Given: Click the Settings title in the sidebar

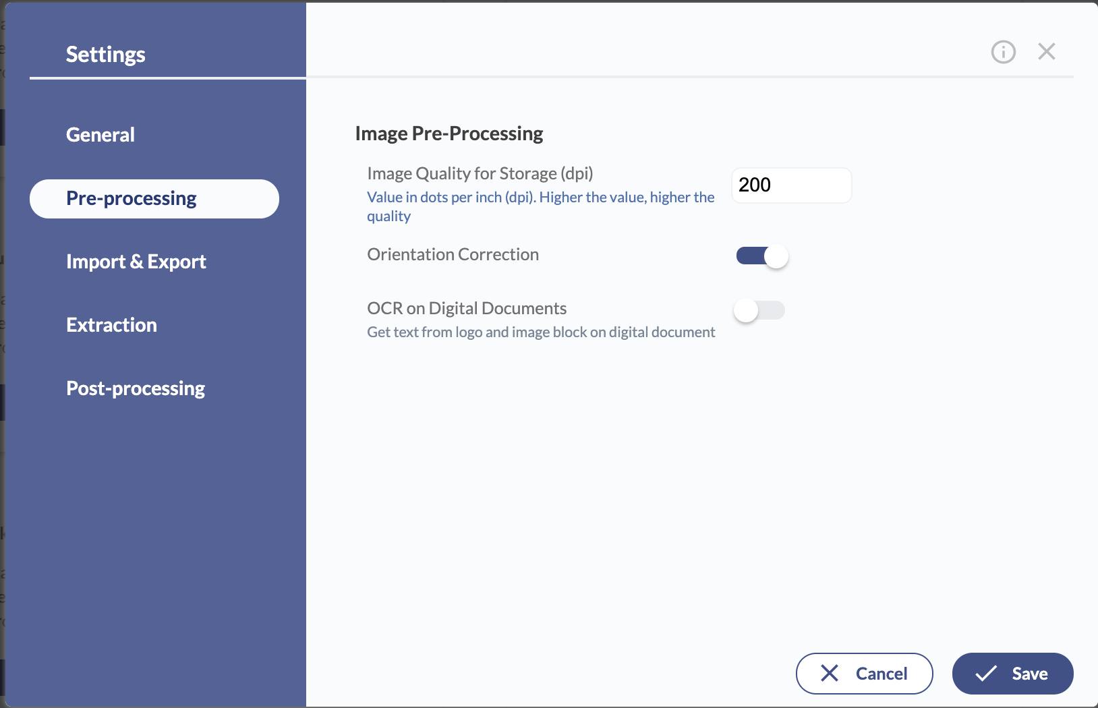Looking at the screenshot, I should coord(106,55).
